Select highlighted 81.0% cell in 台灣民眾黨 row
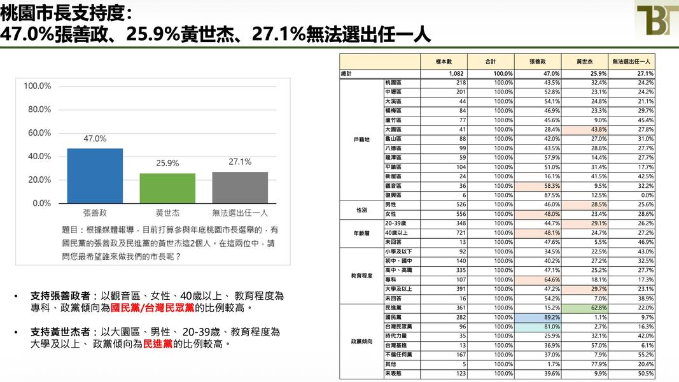Screen dimensions: 679x382 [538, 327]
